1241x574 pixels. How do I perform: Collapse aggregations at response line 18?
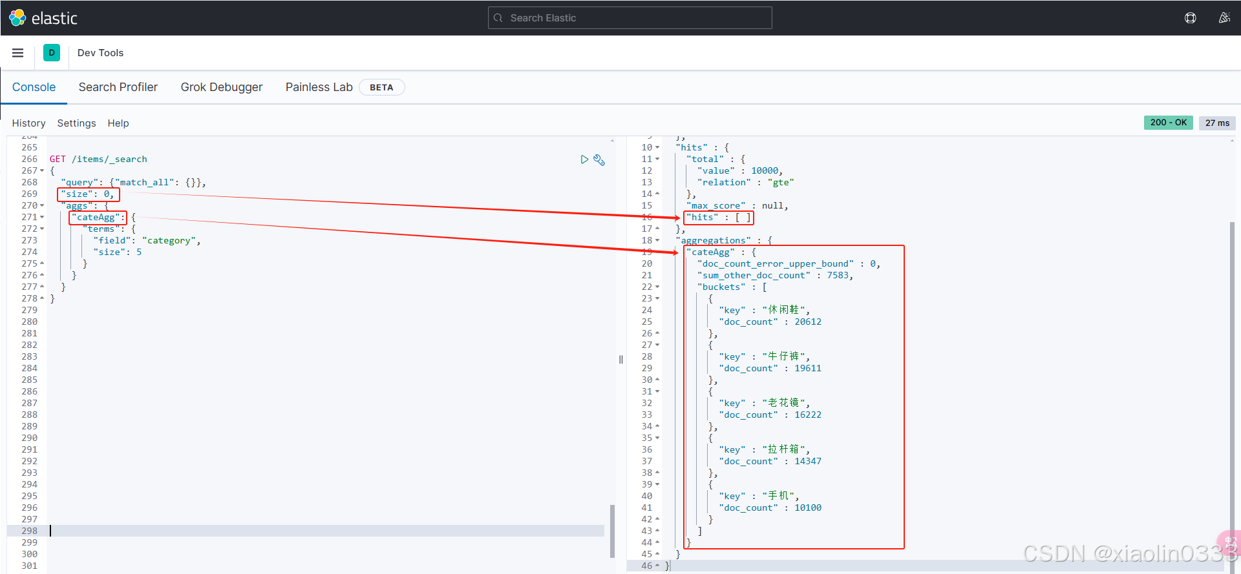click(x=657, y=241)
